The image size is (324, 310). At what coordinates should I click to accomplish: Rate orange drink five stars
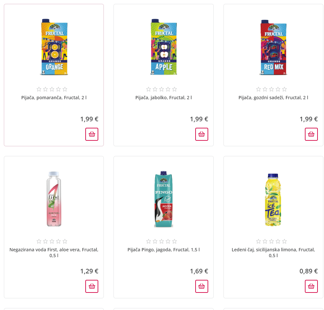[x=65, y=89]
